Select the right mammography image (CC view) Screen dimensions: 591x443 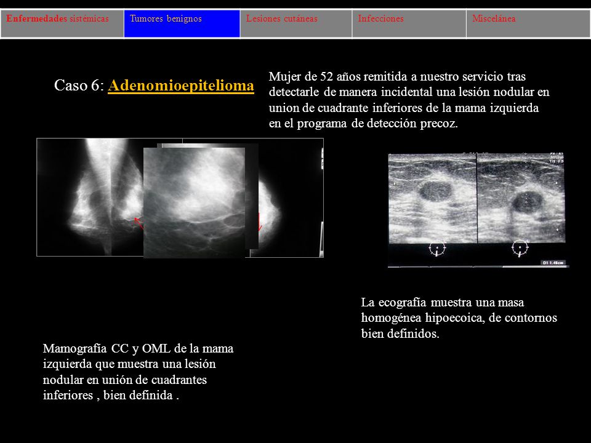pos(290,198)
